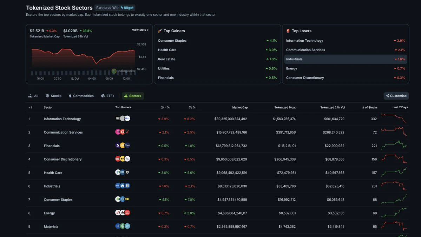
Task: Click Consumer Staples market cap value $4,947,851,470,858
Action: pos(232,200)
